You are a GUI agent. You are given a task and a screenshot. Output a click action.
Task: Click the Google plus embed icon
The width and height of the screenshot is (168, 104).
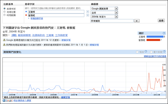click(8, 101)
